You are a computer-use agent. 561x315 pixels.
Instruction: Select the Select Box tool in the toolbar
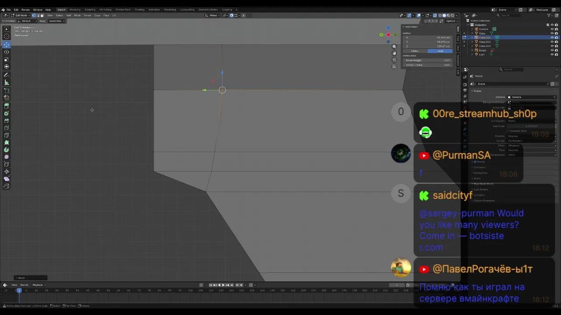(7, 29)
